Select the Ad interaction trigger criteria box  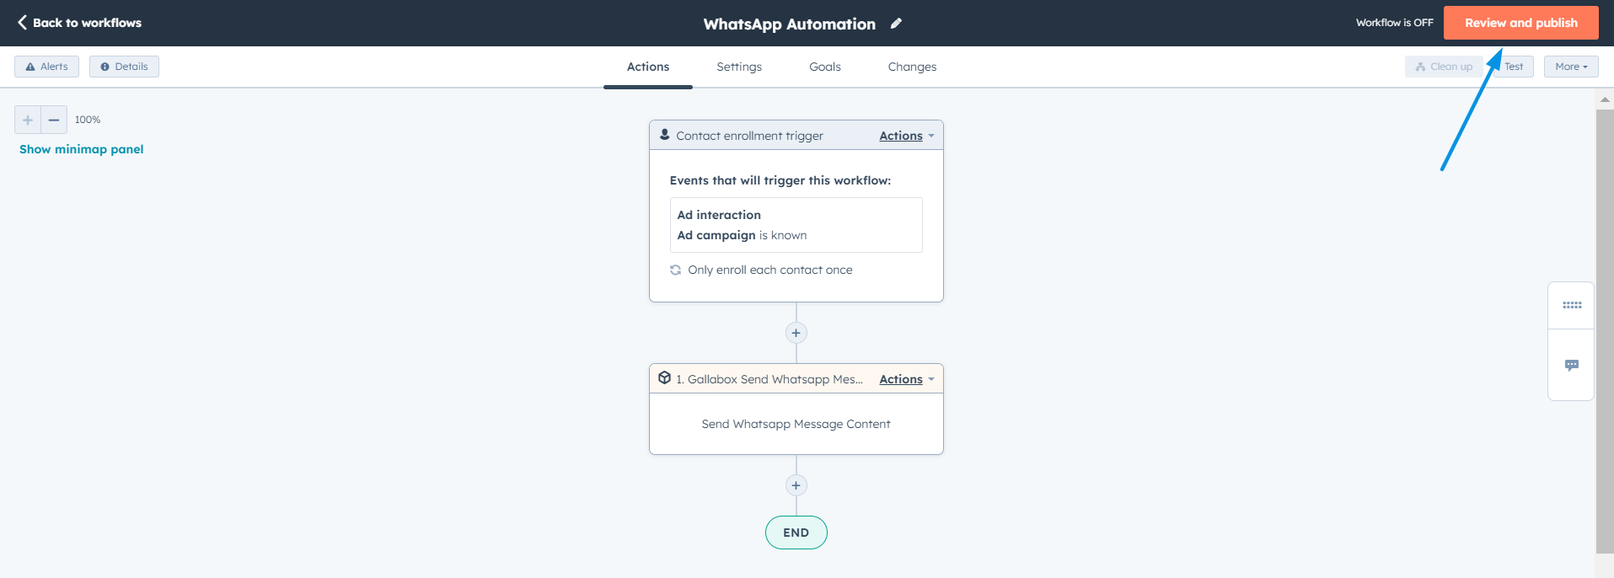[796, 225]
